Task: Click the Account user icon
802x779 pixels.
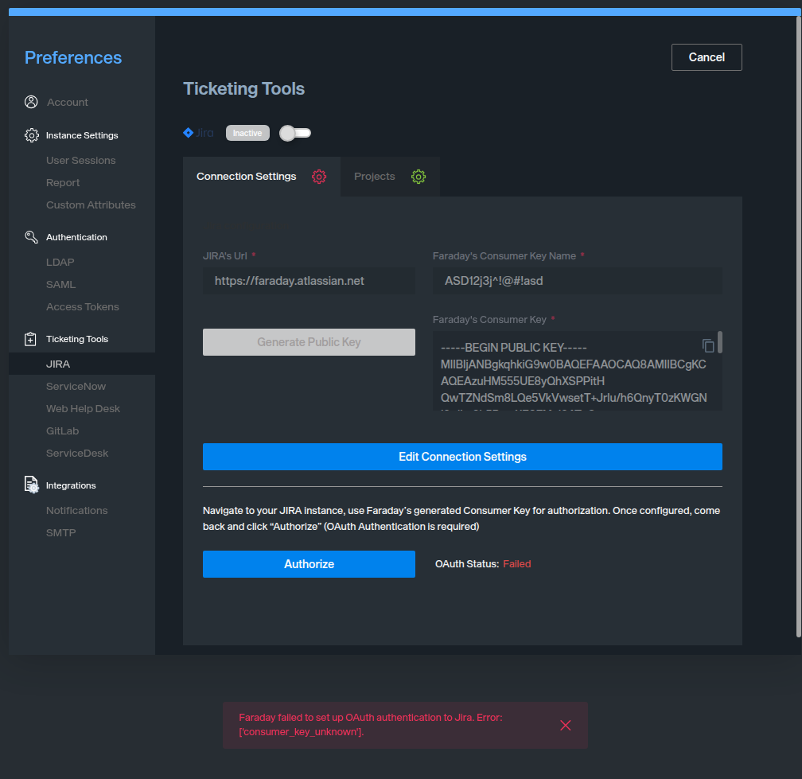Action: 31,102
